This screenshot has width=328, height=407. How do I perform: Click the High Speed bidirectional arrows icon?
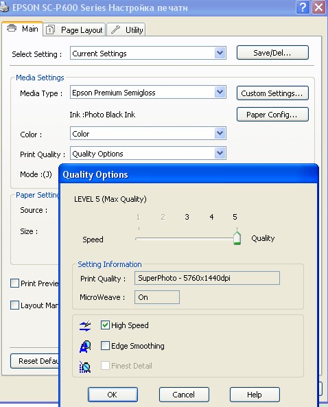(85, 326)
